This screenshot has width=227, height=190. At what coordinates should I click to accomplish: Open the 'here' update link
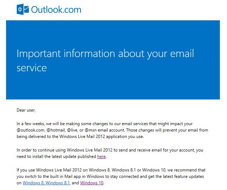(101, 156)
